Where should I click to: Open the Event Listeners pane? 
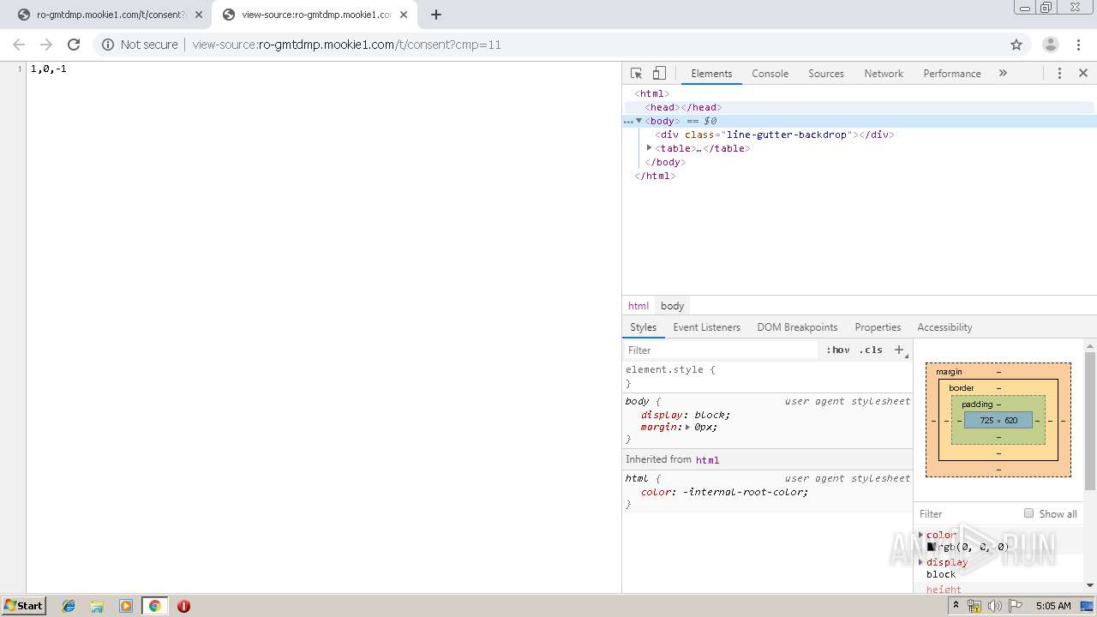pos(706,327)
